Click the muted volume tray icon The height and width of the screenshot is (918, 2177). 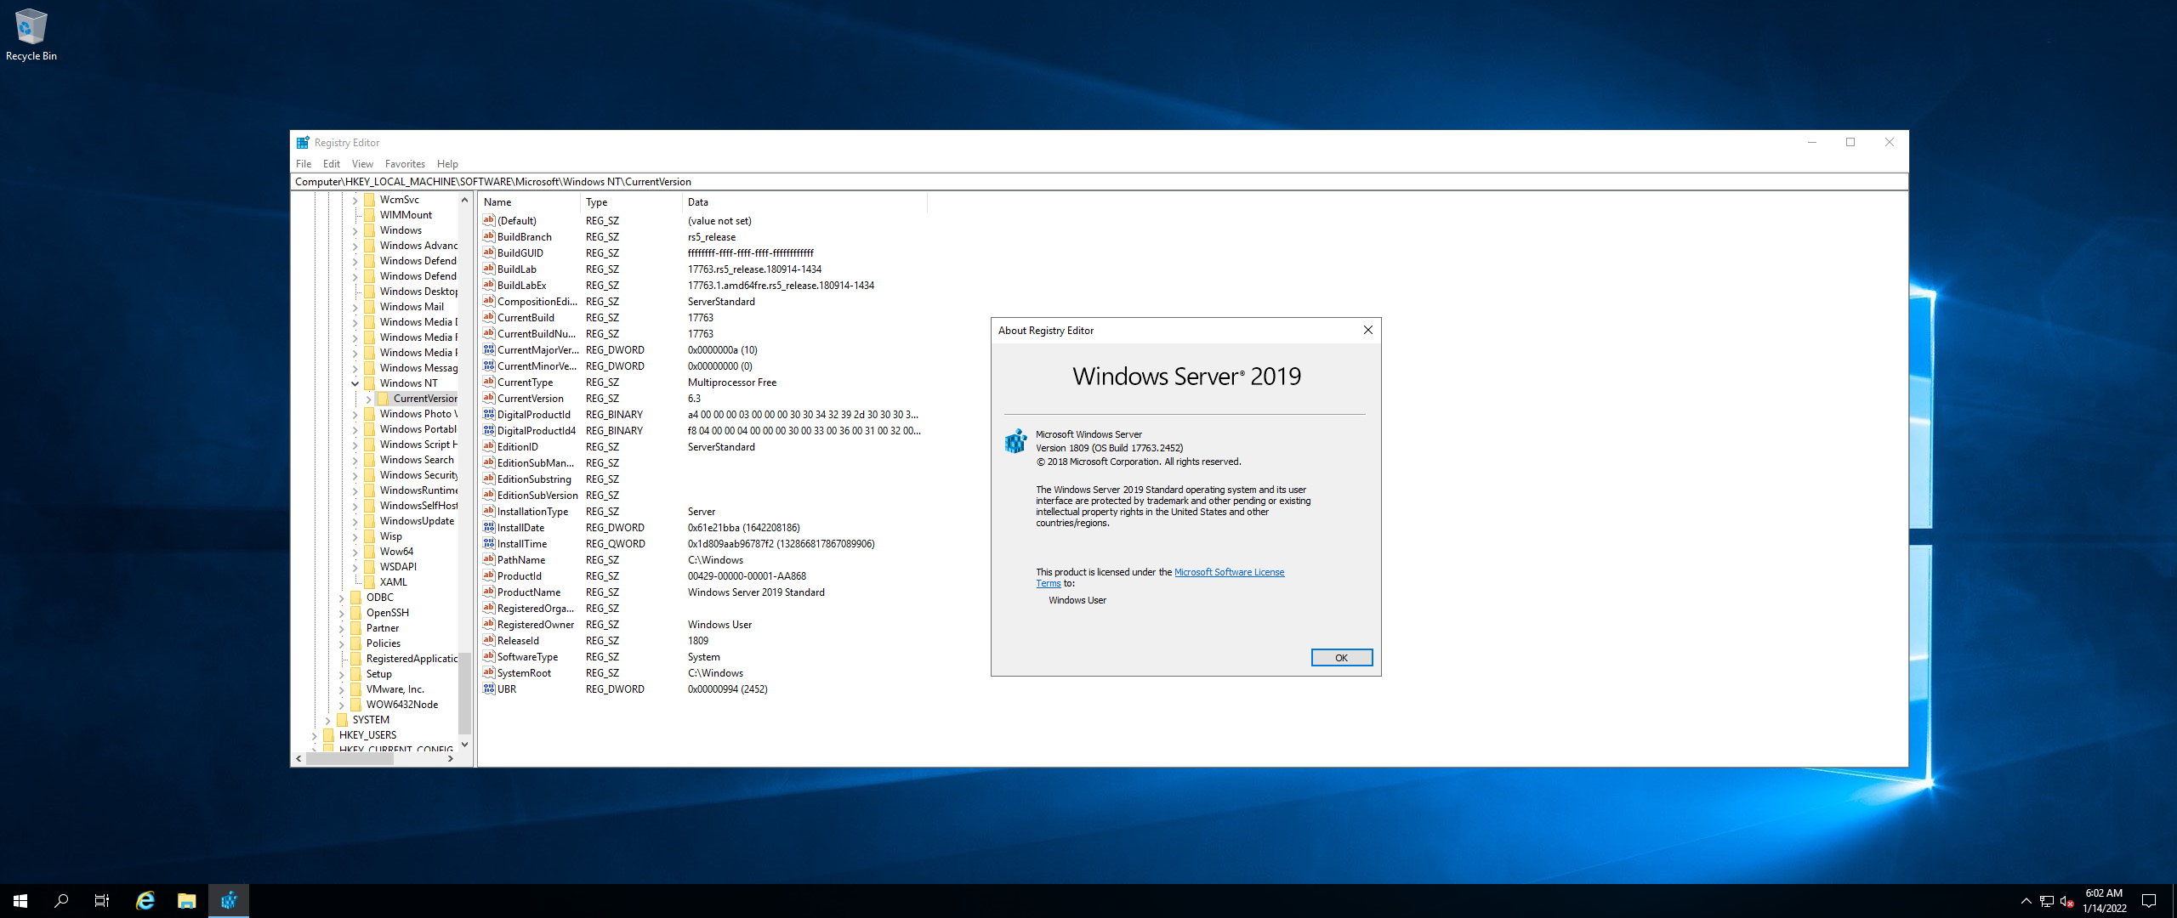pyautogui.click(x=2067, y=901)
